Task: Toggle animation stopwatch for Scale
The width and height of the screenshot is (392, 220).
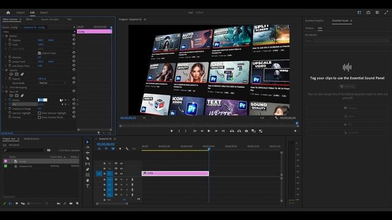Action: point(10,45)
